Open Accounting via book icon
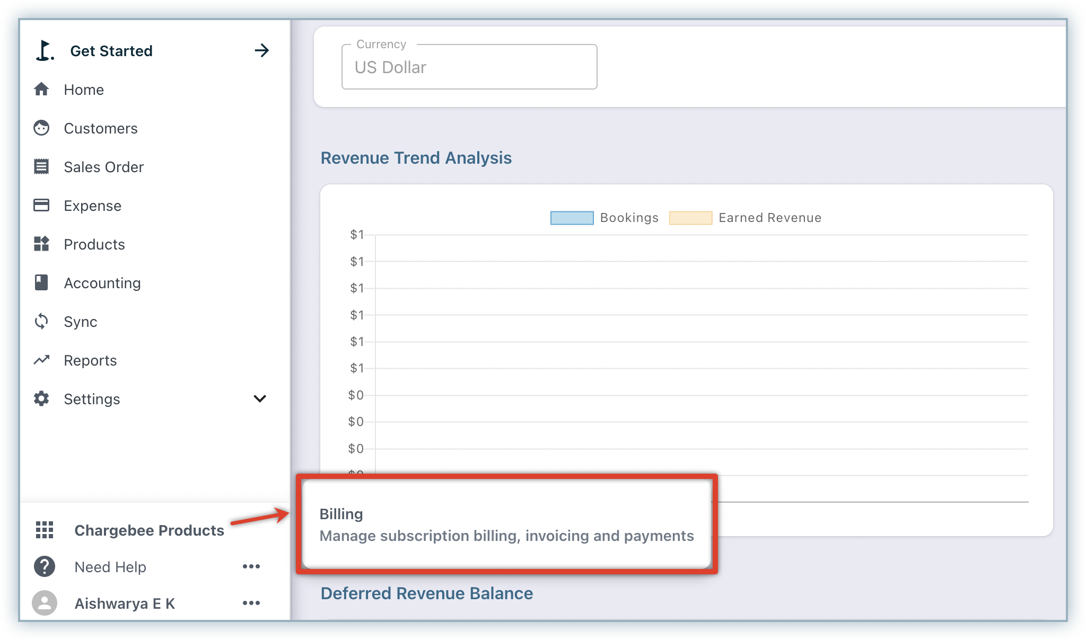This screenshot has height=640, width=1086. 41,283
